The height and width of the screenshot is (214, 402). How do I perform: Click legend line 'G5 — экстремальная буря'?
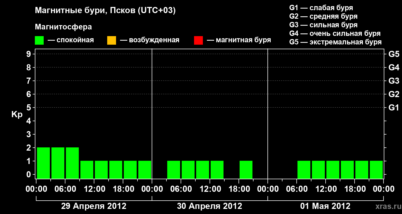[335, 42]
